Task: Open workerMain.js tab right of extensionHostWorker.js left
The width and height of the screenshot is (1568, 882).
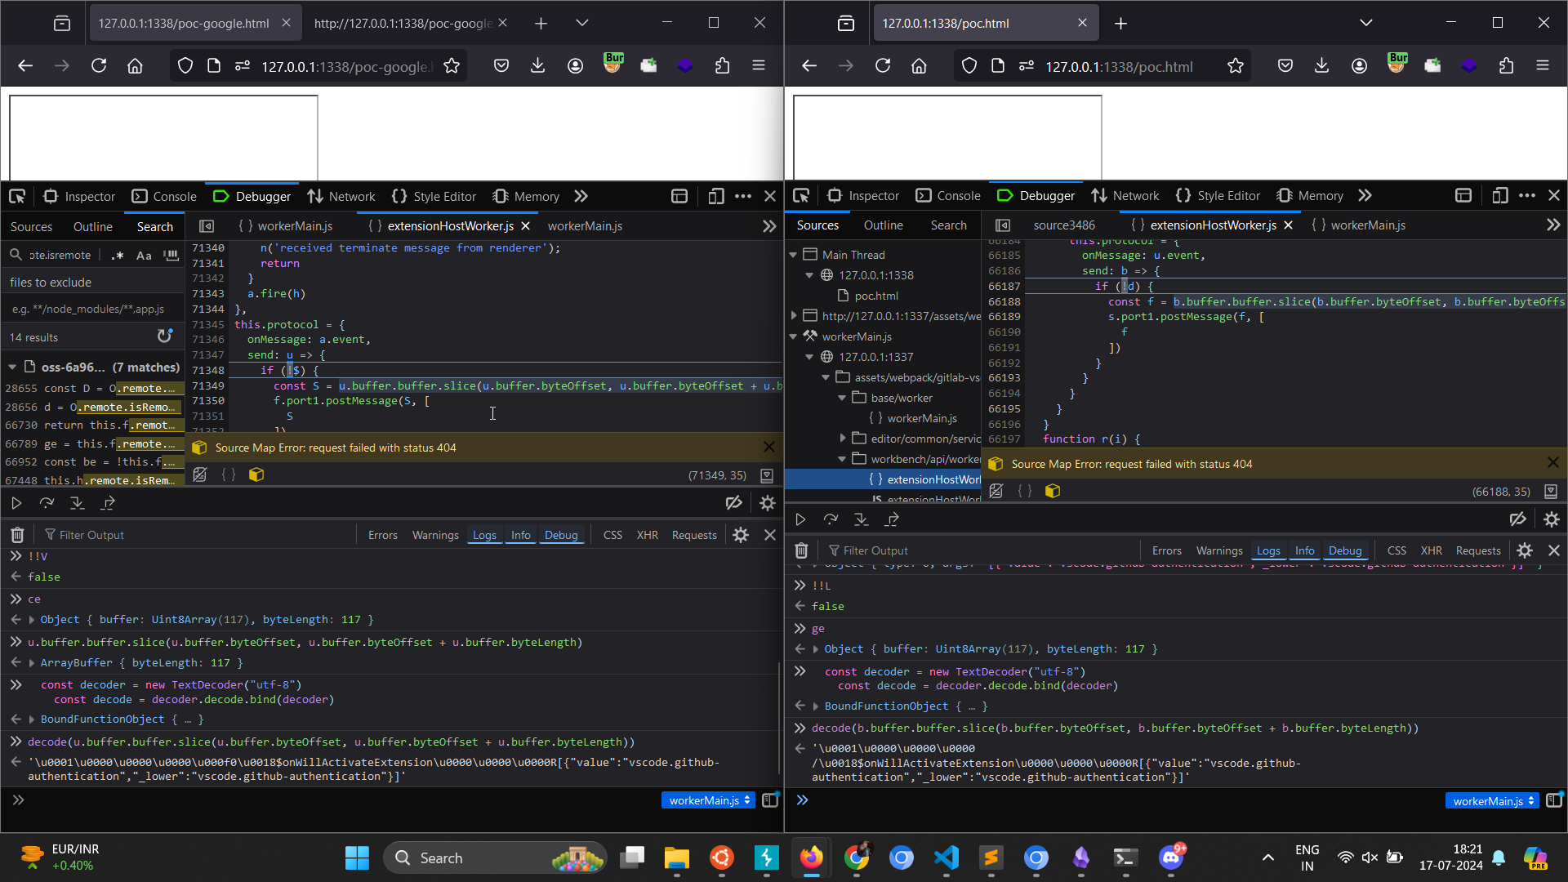Action: click(585, 226)
